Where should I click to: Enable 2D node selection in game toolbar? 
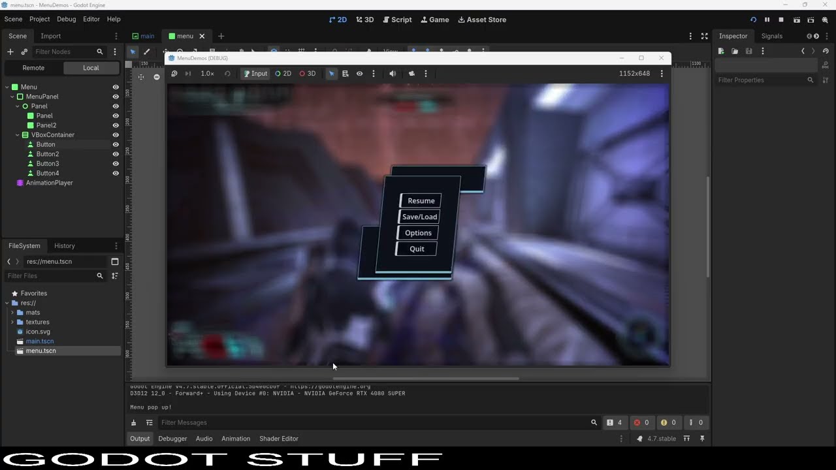click(283, 74)
